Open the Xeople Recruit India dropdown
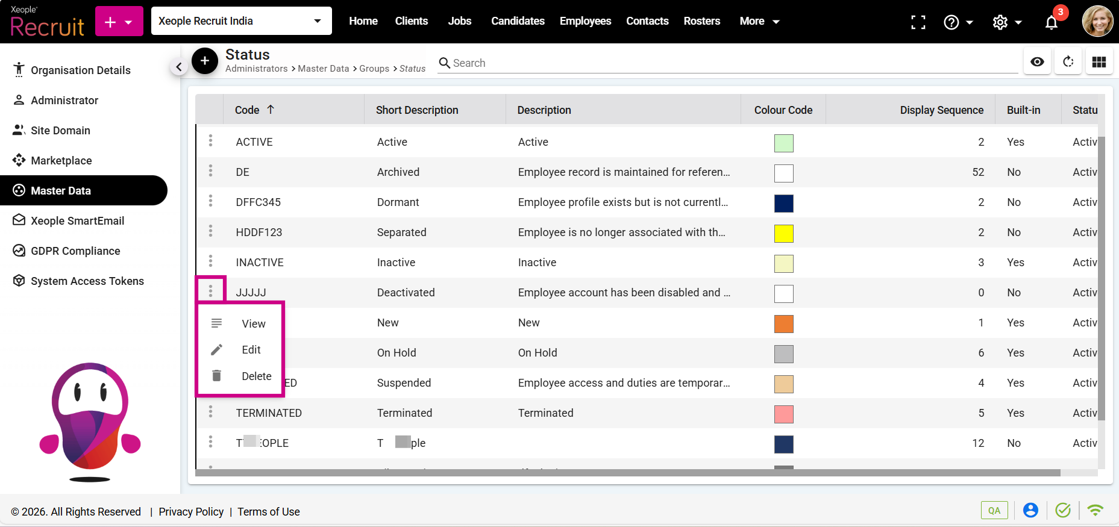This screenshot has width=1119, height=527. 241,21
